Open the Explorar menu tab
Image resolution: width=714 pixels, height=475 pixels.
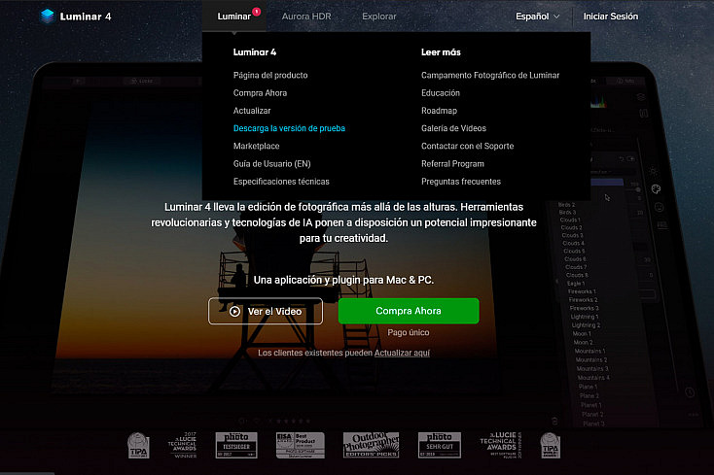pyautogui.click(x=378, y=17)
